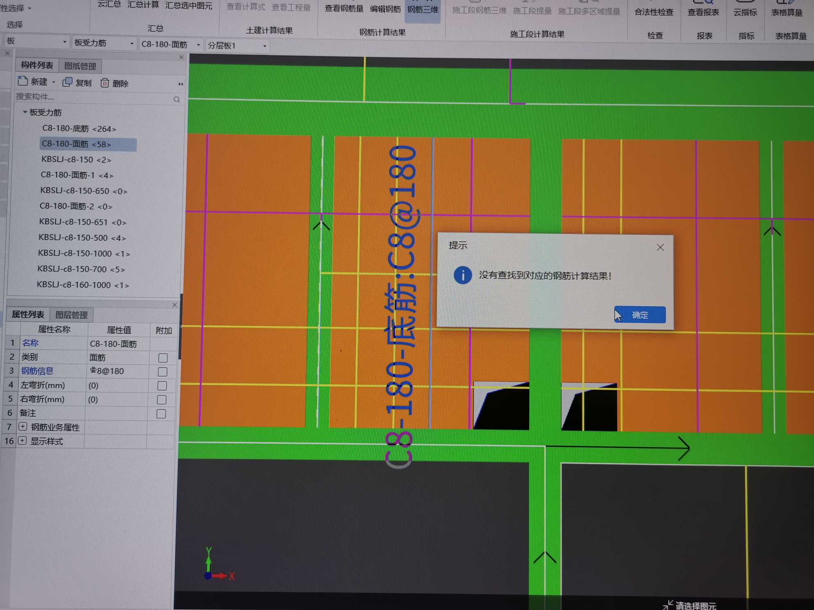Toggle 附加 checkbox for 钢筋信息 row
814x610 pixels.
coord(162,372)
